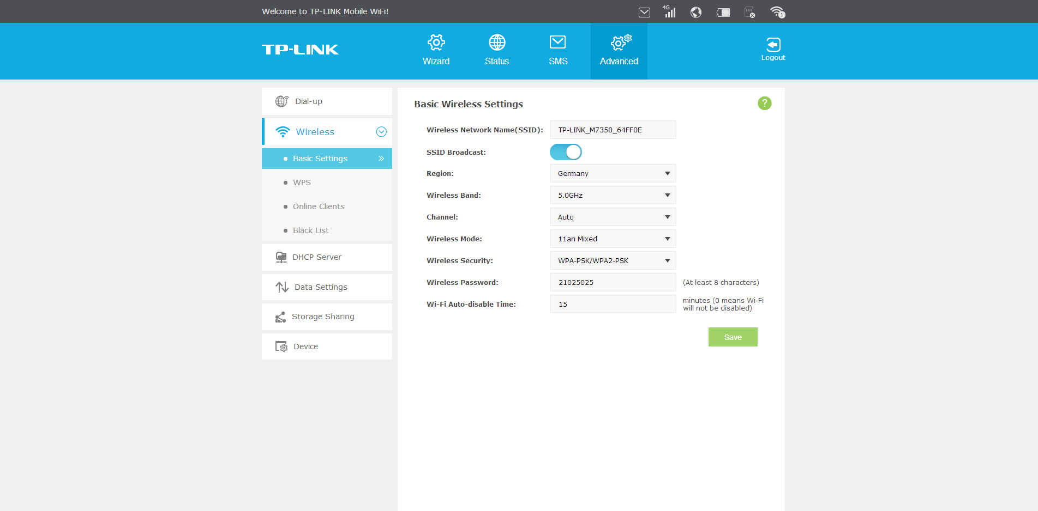
Task: Switch to the Status tab
Action: point(496,50)
